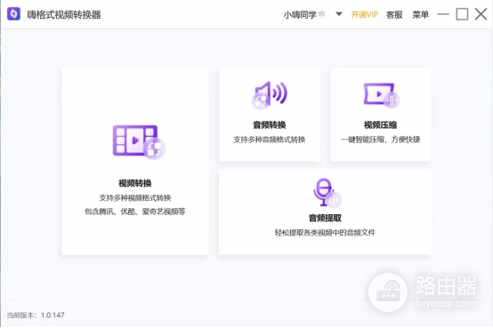
Task: Choose the 音频提取 title text
Action: coord(325,218)
